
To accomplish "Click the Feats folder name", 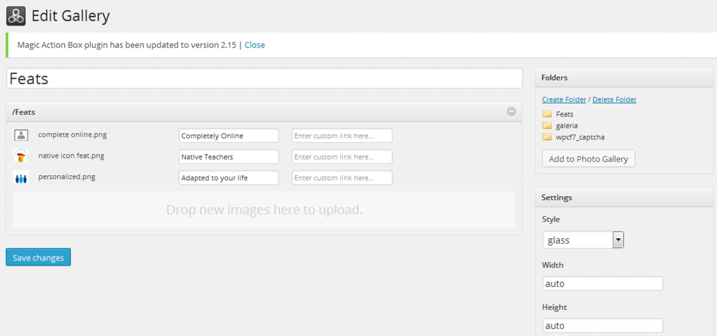I will 564,114.
